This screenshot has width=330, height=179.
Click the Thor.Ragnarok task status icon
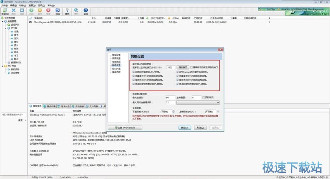(31, 22)
